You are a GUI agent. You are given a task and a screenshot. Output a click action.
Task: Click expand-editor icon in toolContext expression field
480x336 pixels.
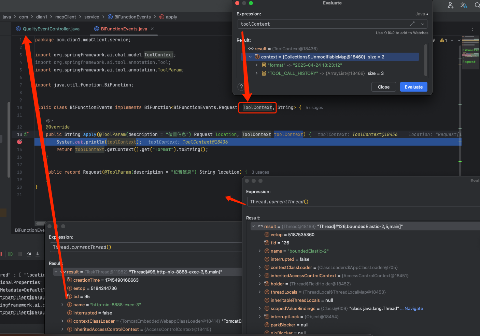pyautogui.click(x=412, y=24)
